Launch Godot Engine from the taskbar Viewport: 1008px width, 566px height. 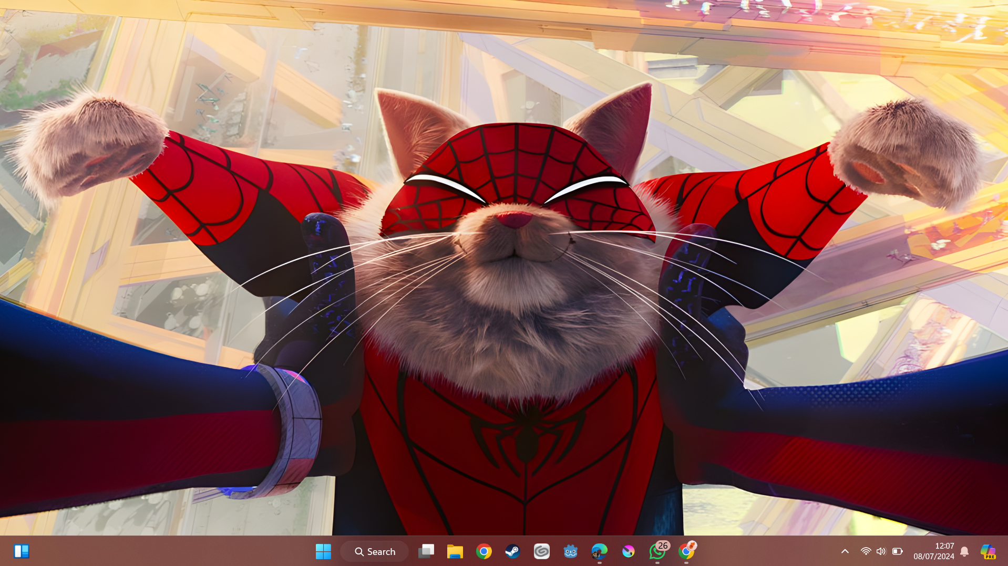(571, 551)
